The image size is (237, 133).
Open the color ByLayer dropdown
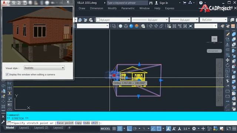coord(113,20)
